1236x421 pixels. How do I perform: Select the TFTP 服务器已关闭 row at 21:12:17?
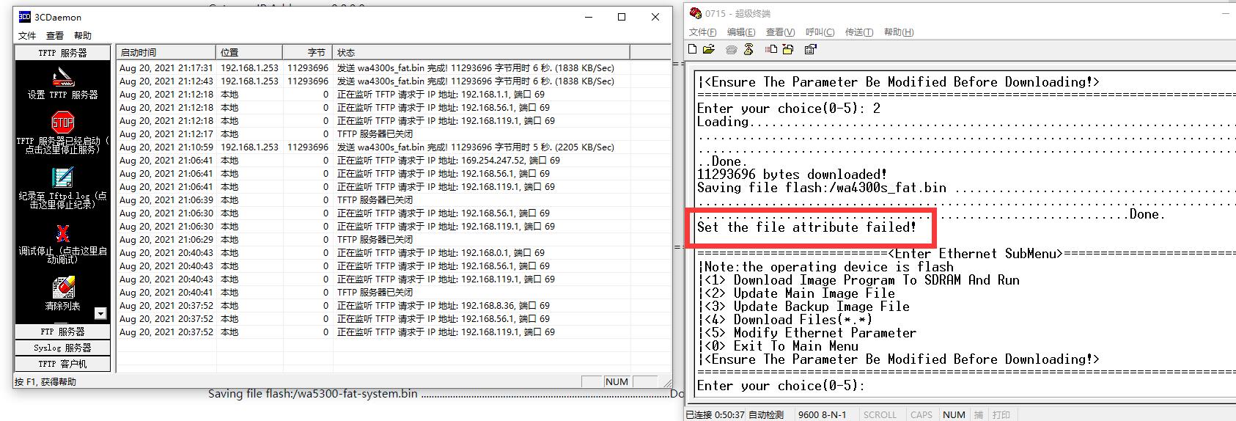(393, 134)
